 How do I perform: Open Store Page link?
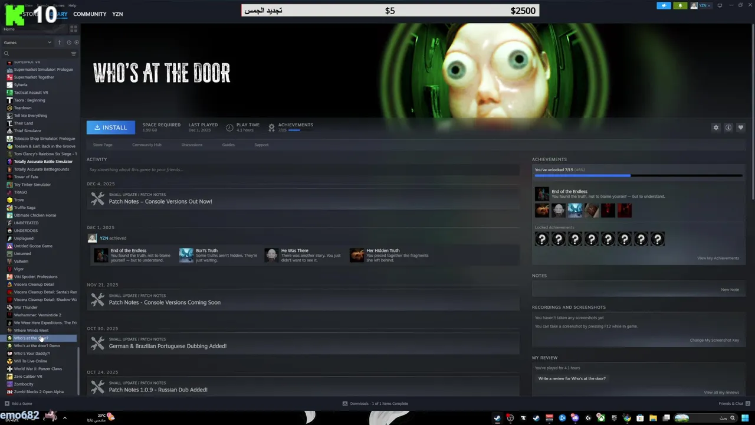(103, 145)
